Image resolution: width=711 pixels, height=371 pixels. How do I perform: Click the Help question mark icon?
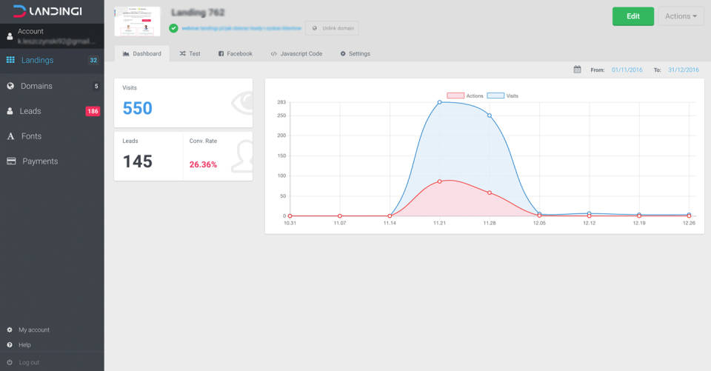(x=10, y=345)
